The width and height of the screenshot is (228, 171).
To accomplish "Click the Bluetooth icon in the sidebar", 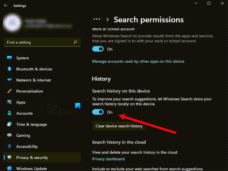I will [9, 69].
